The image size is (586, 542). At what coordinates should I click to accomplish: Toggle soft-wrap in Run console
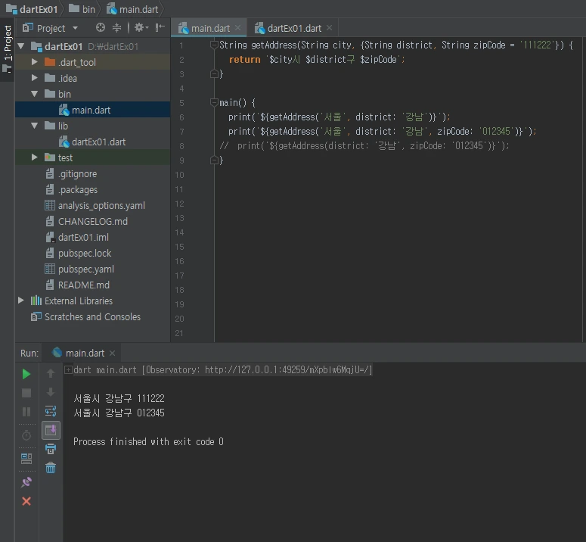[x=51, y=411]
